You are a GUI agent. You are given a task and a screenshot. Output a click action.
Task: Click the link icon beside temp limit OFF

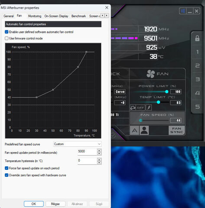point(133,107)
